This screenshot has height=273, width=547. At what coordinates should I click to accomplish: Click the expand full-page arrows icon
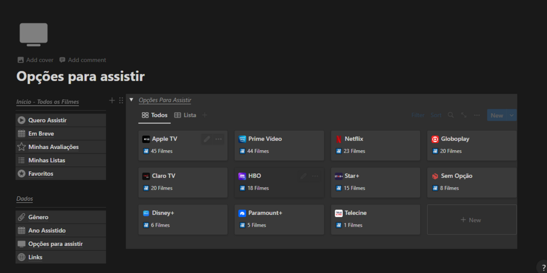464,115
